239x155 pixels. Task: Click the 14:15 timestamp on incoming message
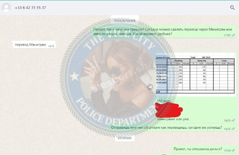coord(51,46)
